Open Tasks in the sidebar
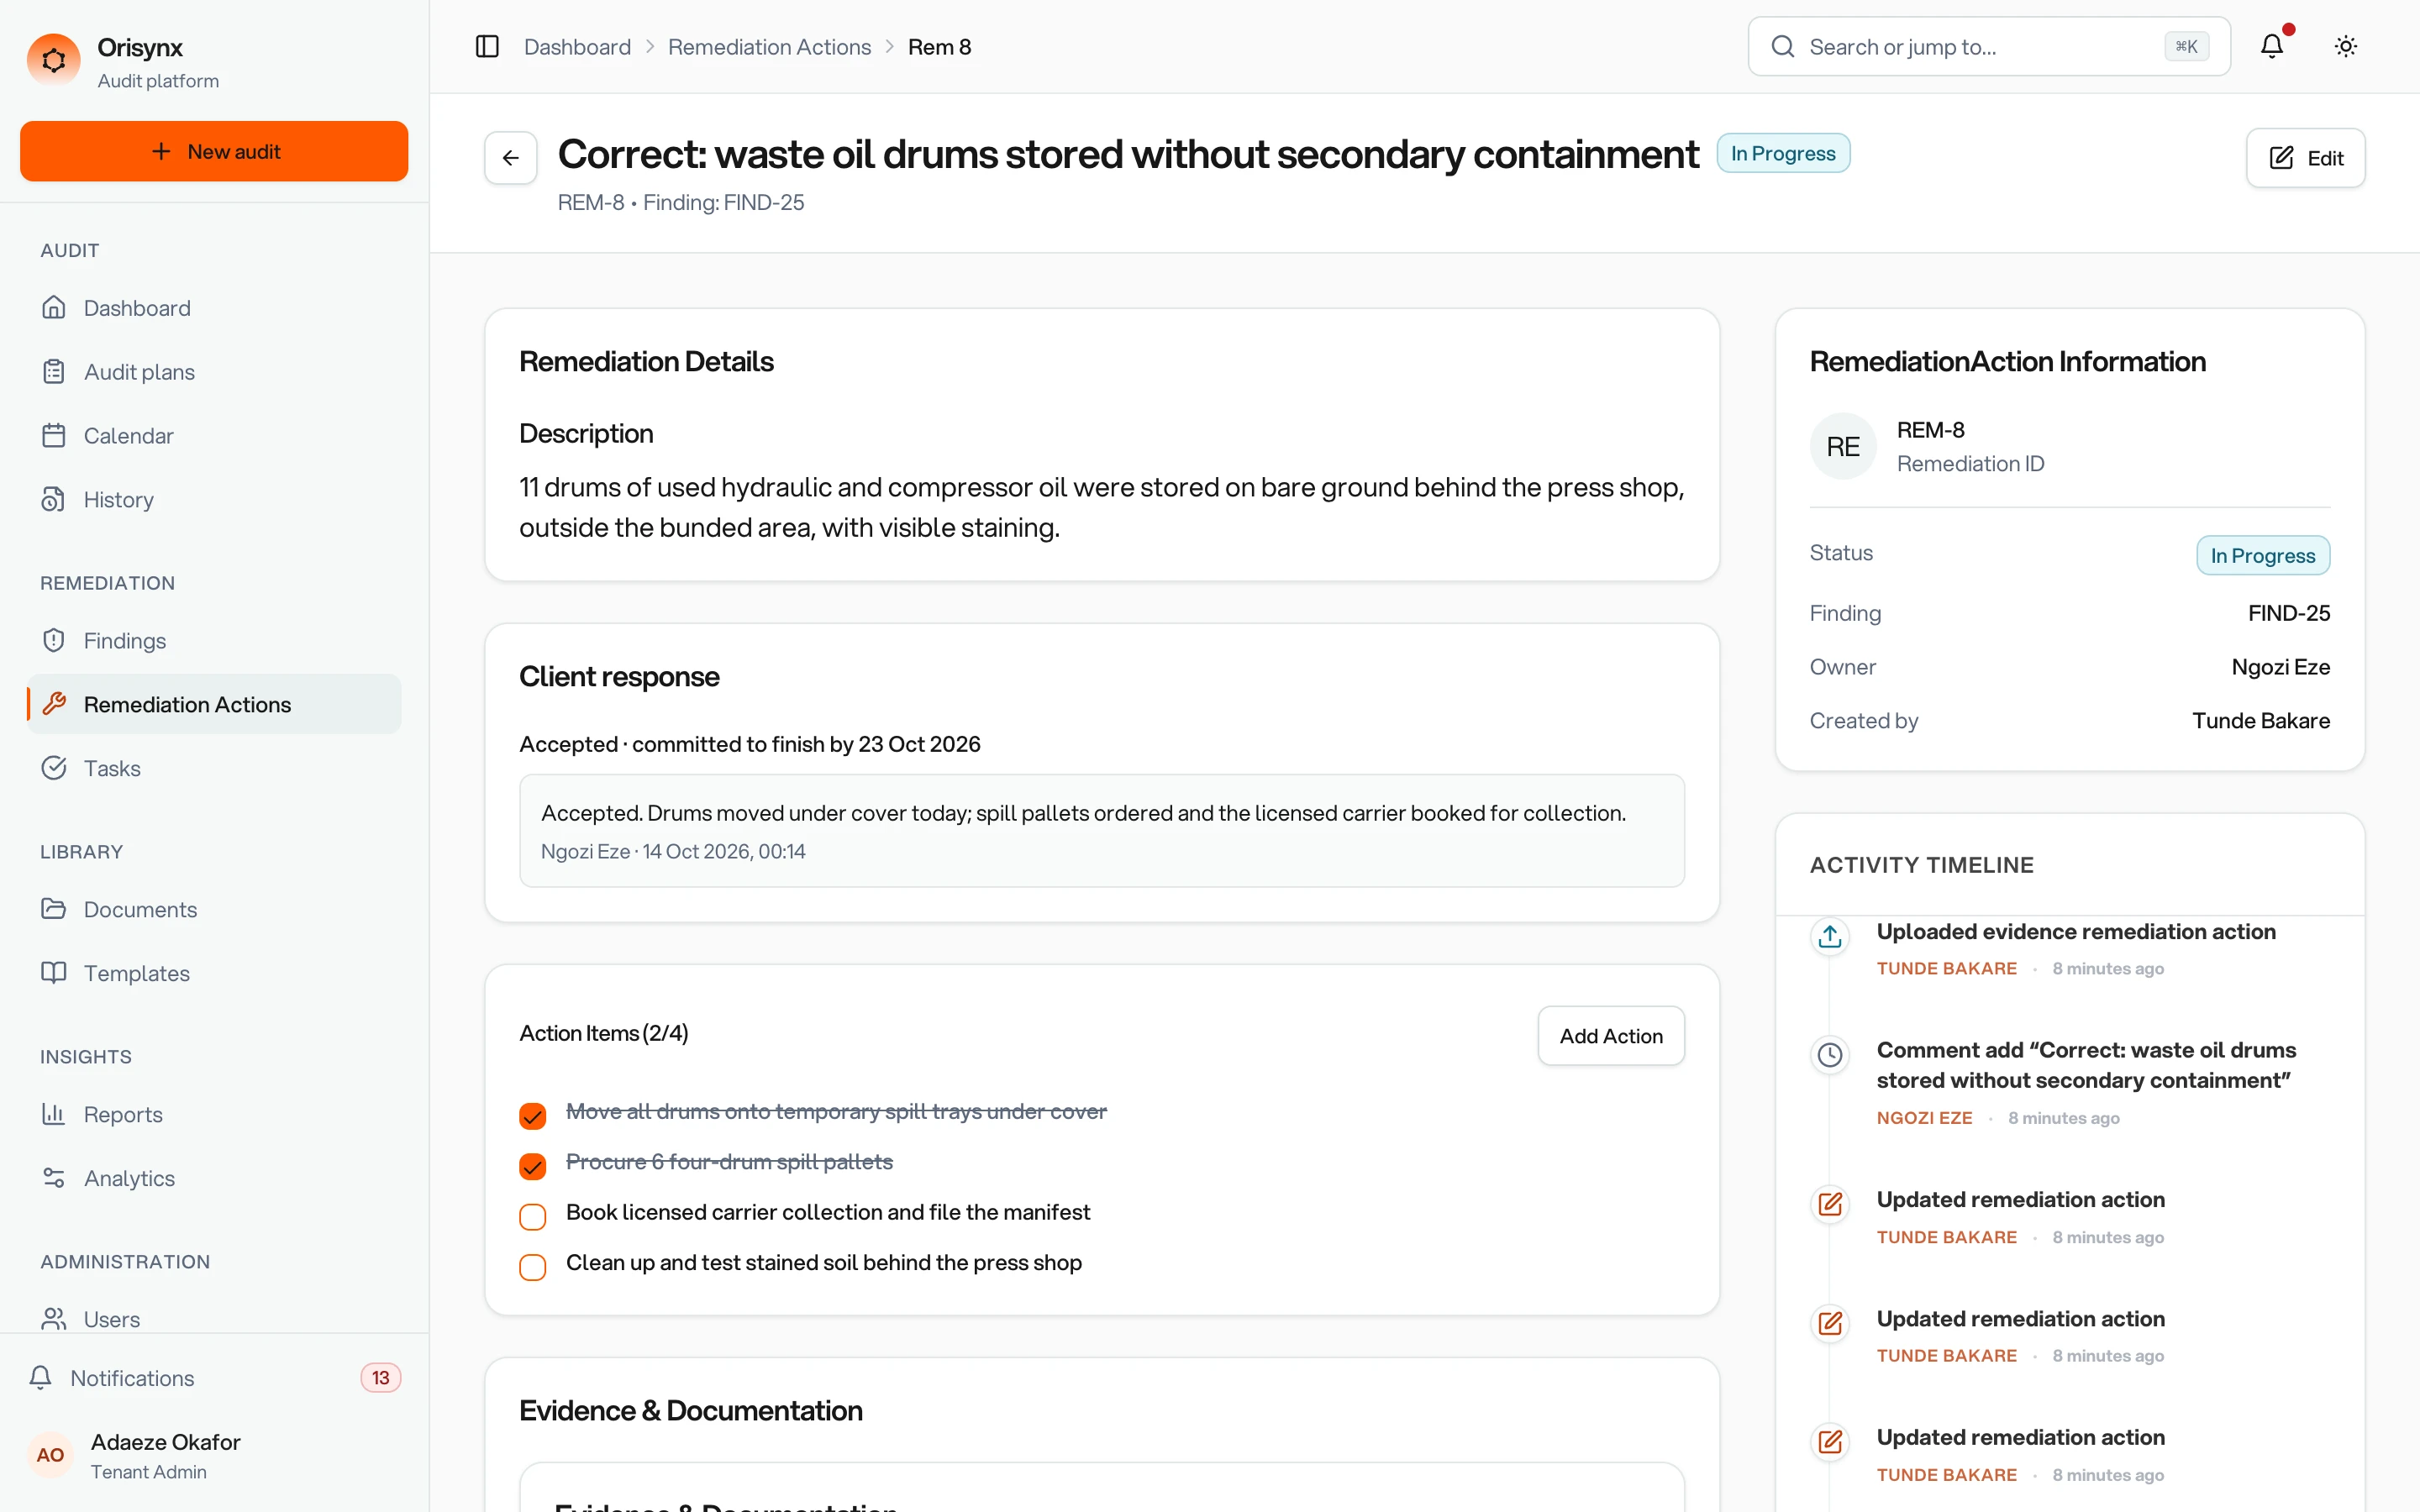 [x=214, y=769]
